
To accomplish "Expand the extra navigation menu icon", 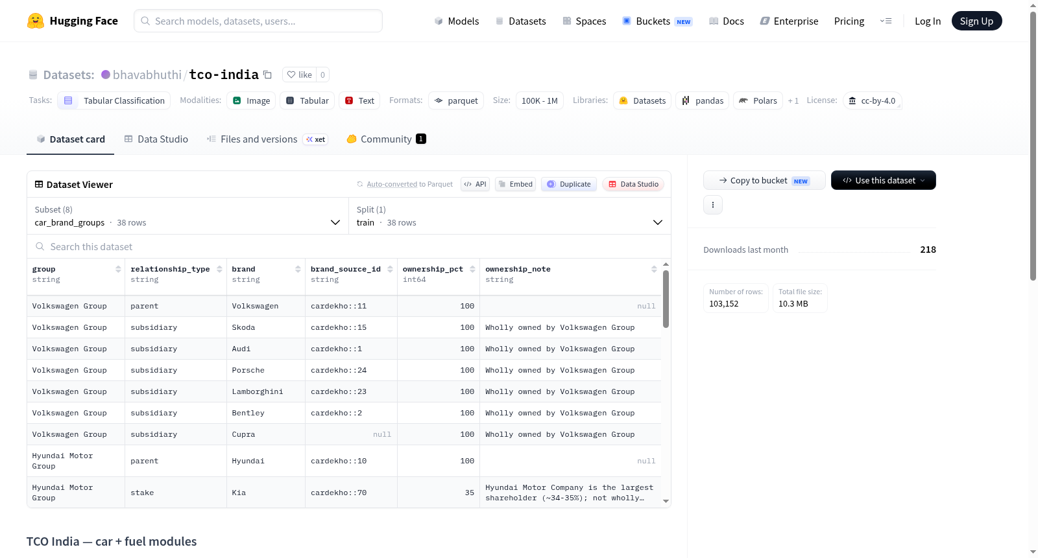I will tap(886, 21).
